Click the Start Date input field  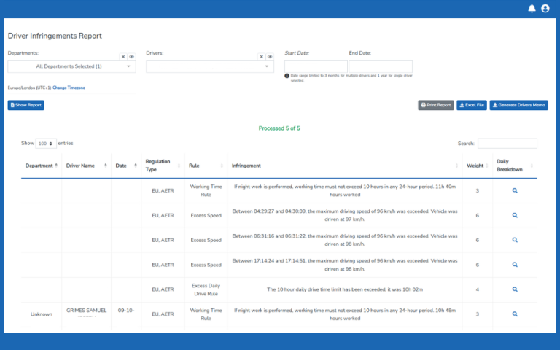tap(315, 66)
